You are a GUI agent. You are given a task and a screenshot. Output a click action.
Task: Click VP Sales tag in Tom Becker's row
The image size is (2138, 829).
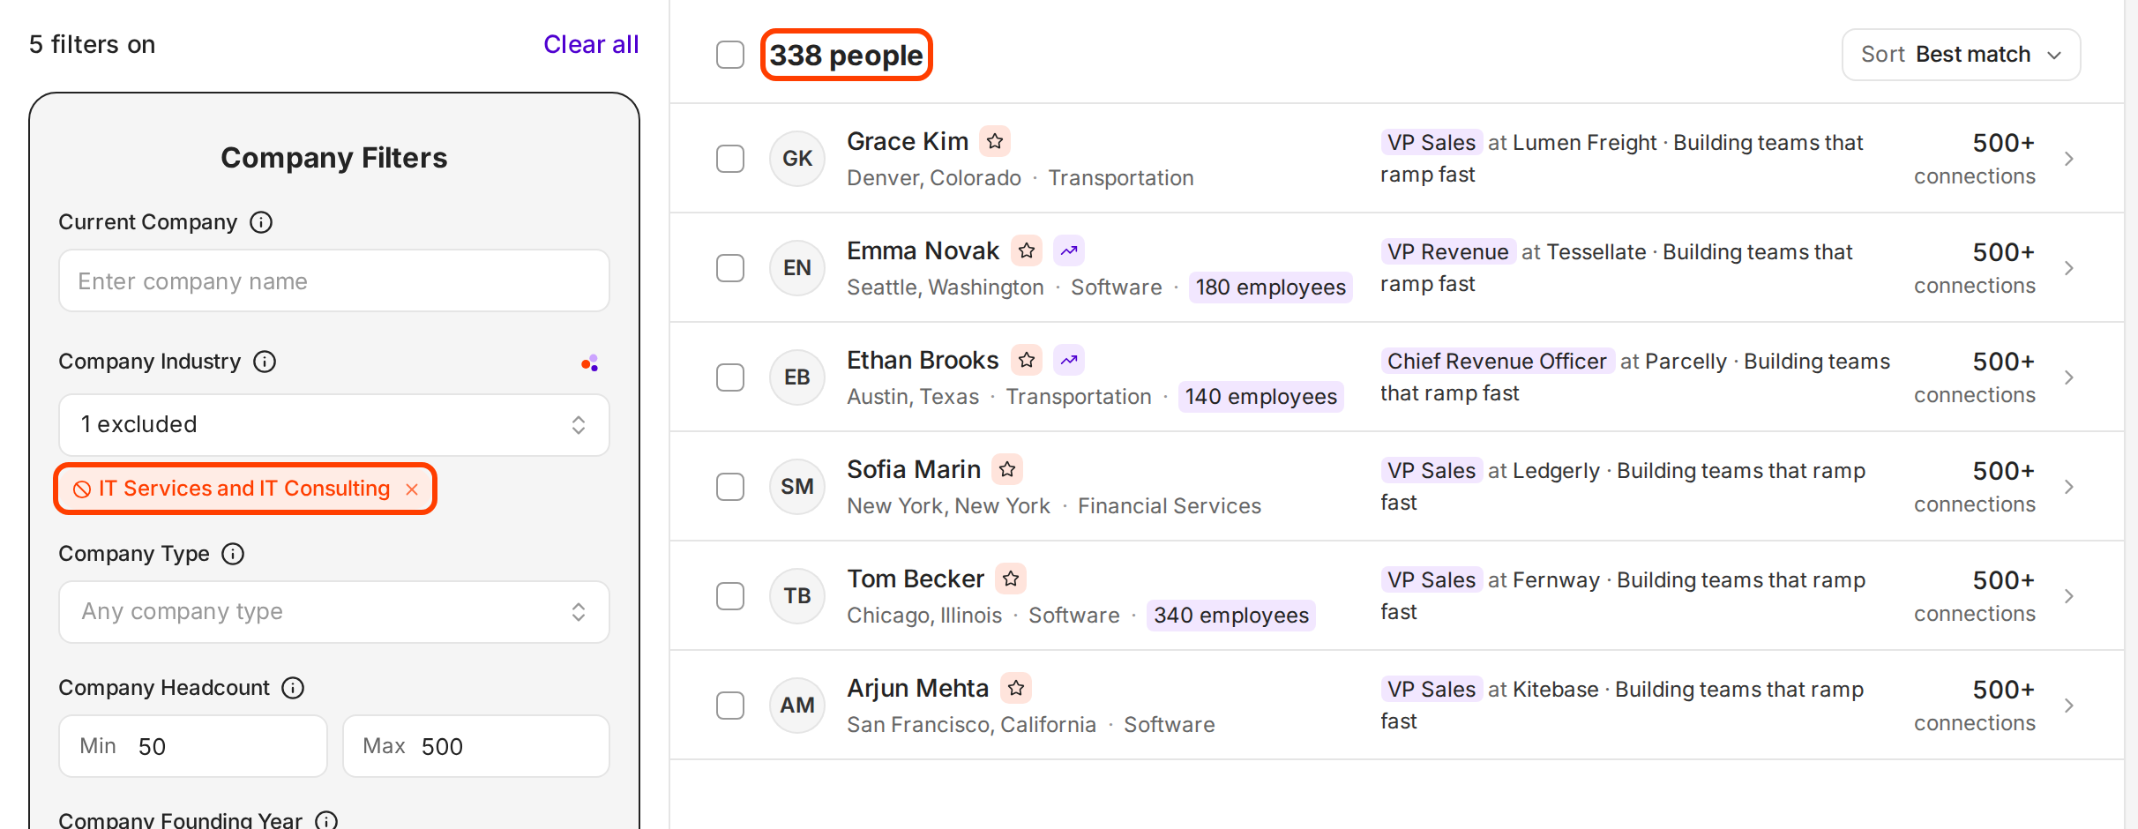[1431, 579]
